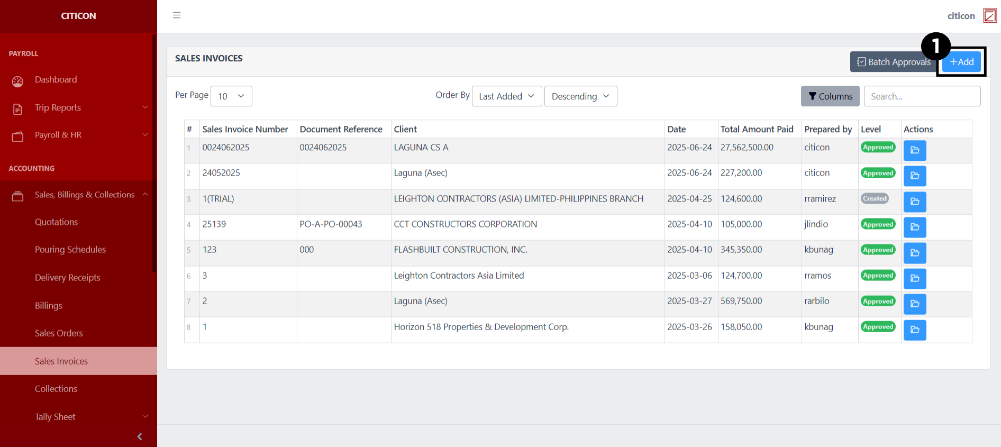Open folder action for invoice 24052025

[x=915, y=176]
